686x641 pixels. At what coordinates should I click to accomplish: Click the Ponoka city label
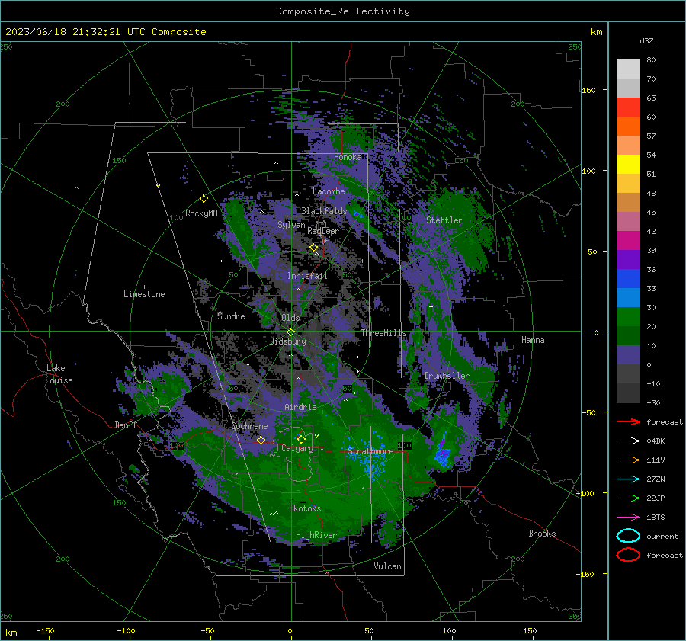point(348,157)
